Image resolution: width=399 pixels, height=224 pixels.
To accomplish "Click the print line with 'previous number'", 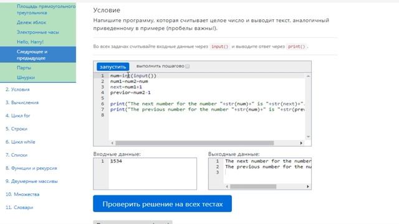I will point(208,110).
